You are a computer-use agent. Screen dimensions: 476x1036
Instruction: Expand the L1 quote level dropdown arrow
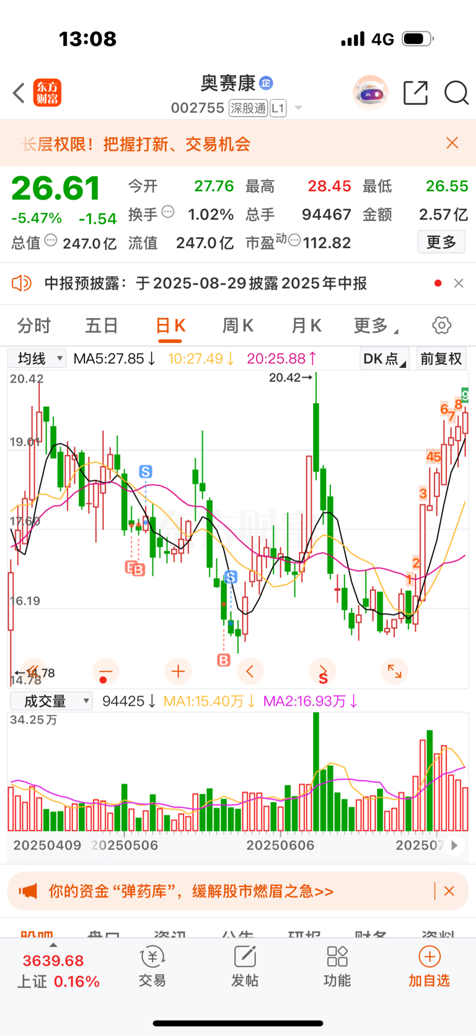tap(298, 109)
